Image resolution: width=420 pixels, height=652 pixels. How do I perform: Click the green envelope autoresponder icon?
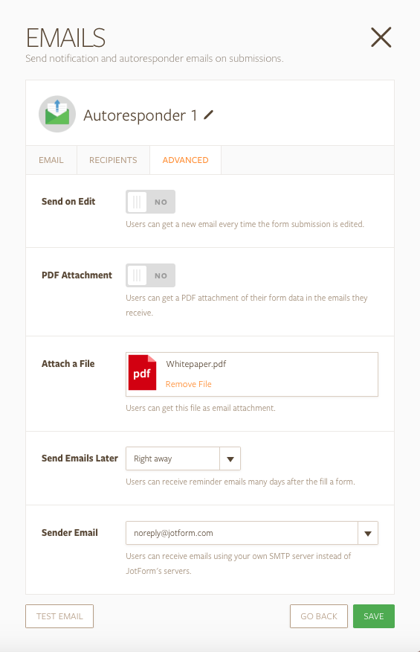click(x=57, y=114)
